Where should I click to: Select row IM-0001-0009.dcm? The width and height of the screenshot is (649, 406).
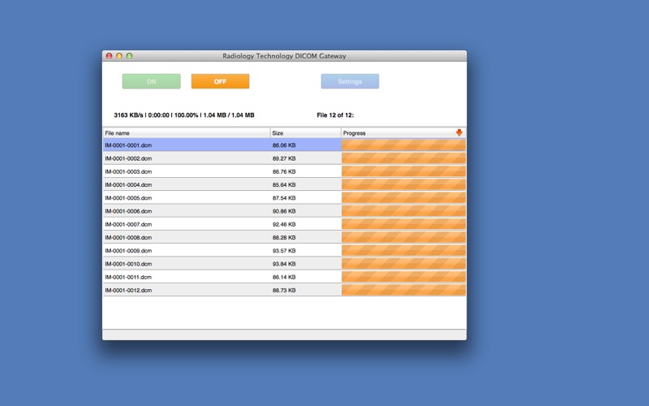coord(285,251)
